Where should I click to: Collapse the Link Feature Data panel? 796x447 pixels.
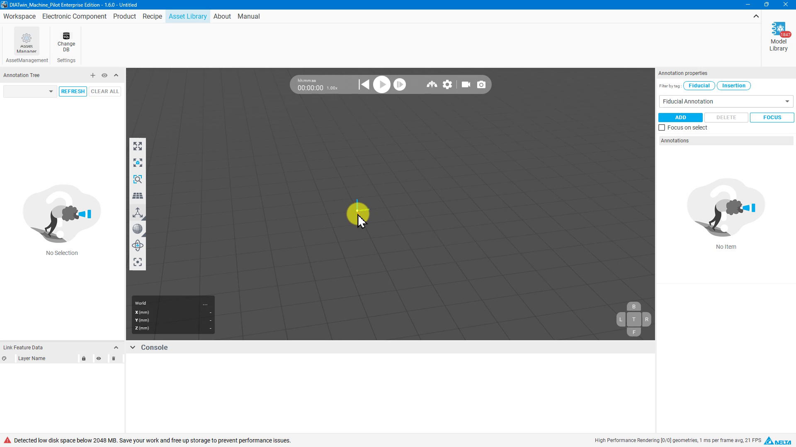pyautogui.click(x=116, y=348)
